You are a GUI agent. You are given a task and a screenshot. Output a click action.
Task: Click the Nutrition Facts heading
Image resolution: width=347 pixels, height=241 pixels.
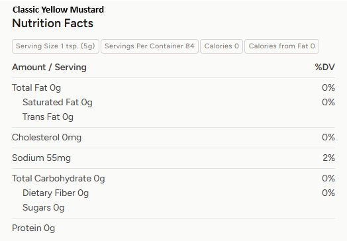(53, 23)
